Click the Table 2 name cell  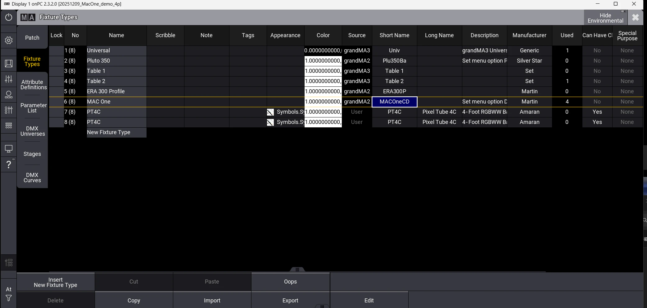pos(116,81)
